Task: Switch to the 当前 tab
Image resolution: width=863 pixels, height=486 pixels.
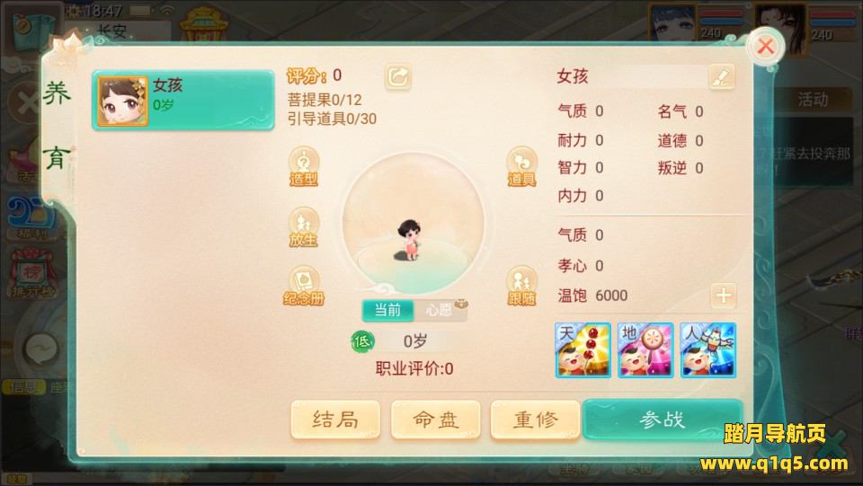Action: (387, 310)
